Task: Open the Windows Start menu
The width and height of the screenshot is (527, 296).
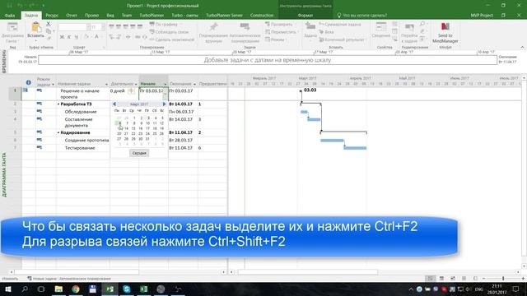Action: coord(7,289)
